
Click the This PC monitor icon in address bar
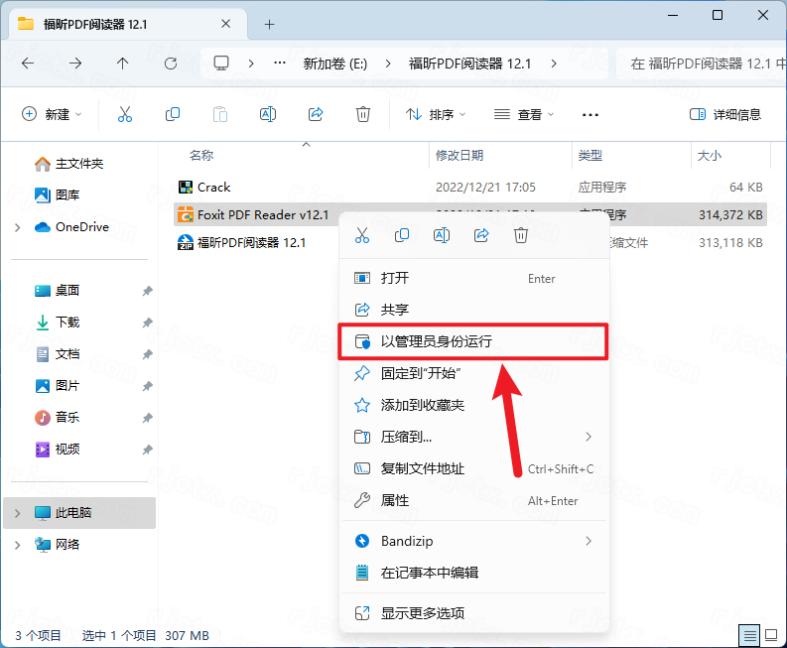221,64
